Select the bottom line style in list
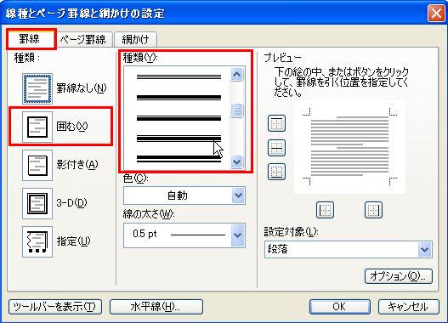The height and width of the screenshot is (323, 448). 179,158
